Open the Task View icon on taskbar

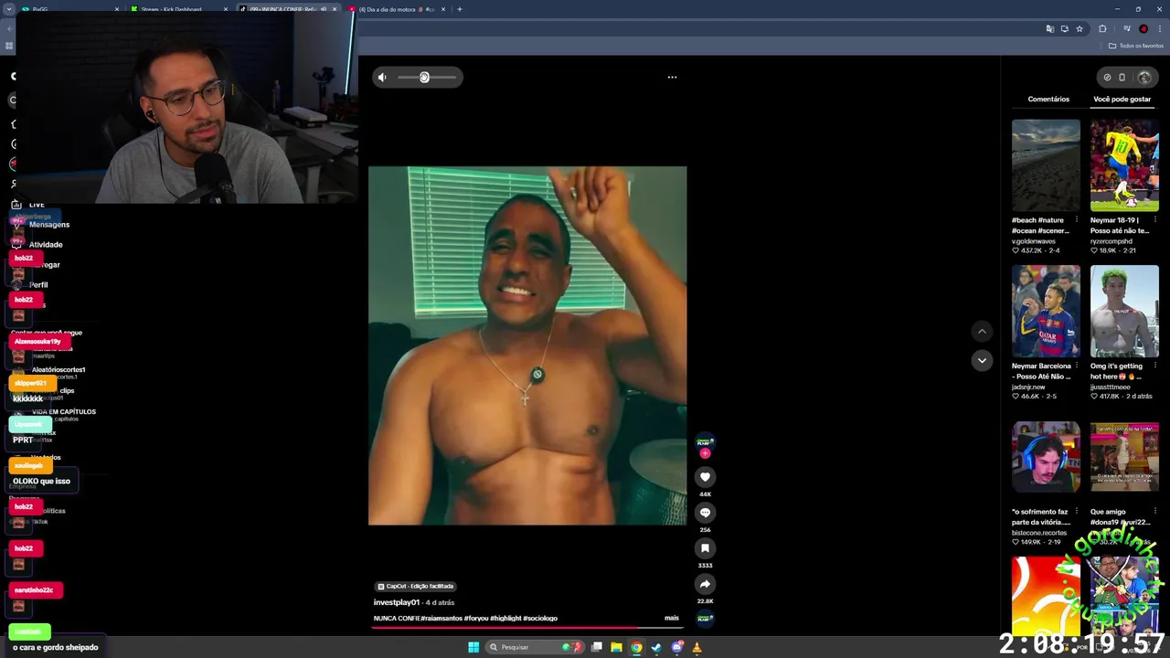596,647
